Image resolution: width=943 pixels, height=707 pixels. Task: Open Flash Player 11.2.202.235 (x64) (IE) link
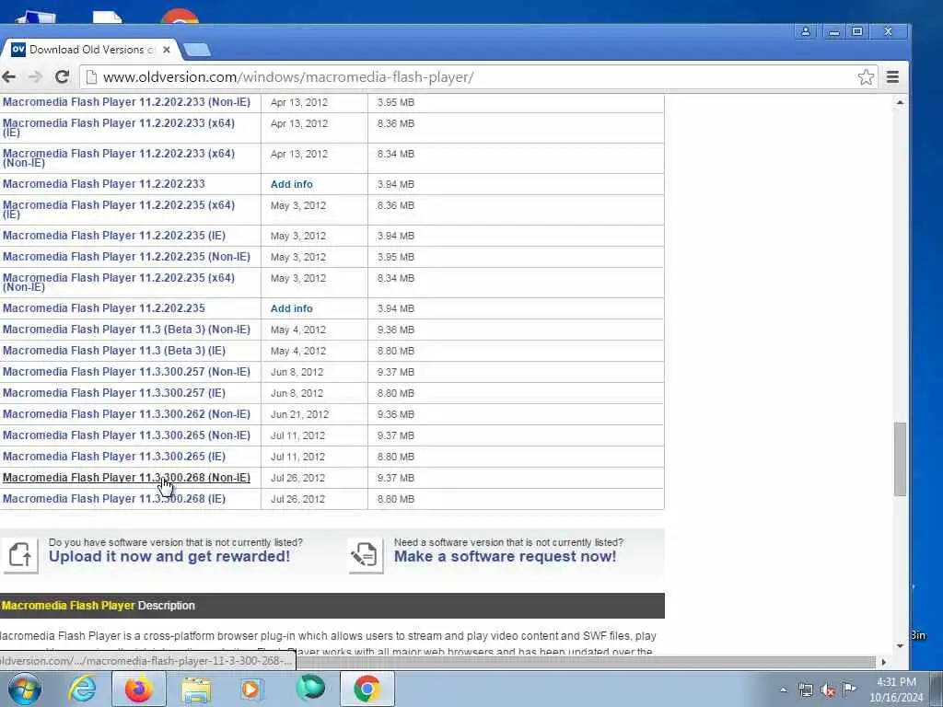pyautogui.click(x=119, y=209)
